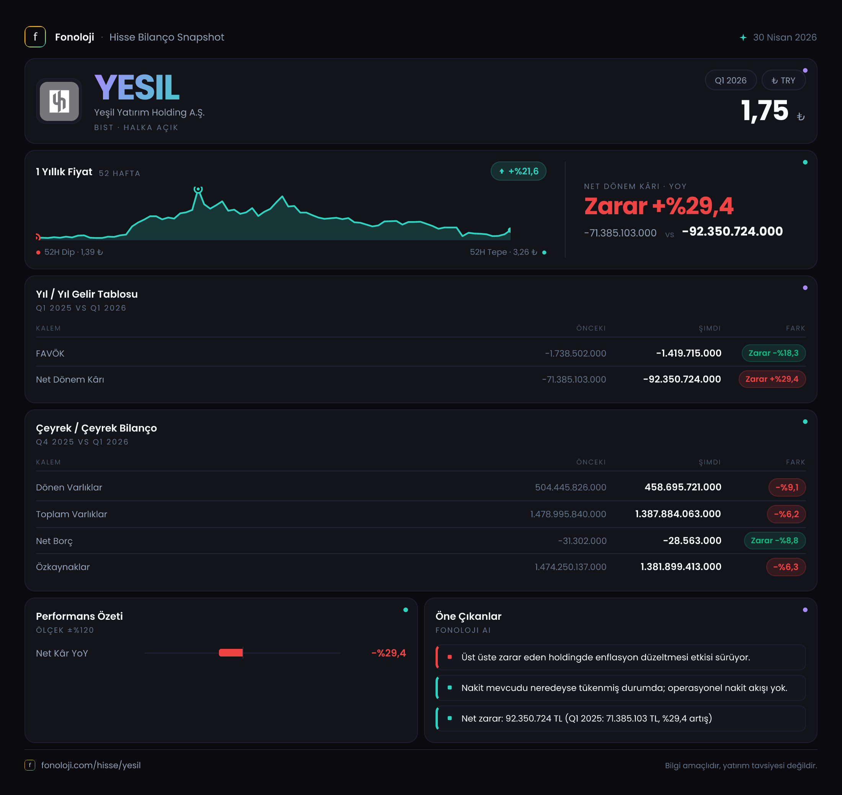Click the Çeyrek / Çeyrek Bilanço heading
Viewport: 842px width, 795px height.
pos(97,428)
